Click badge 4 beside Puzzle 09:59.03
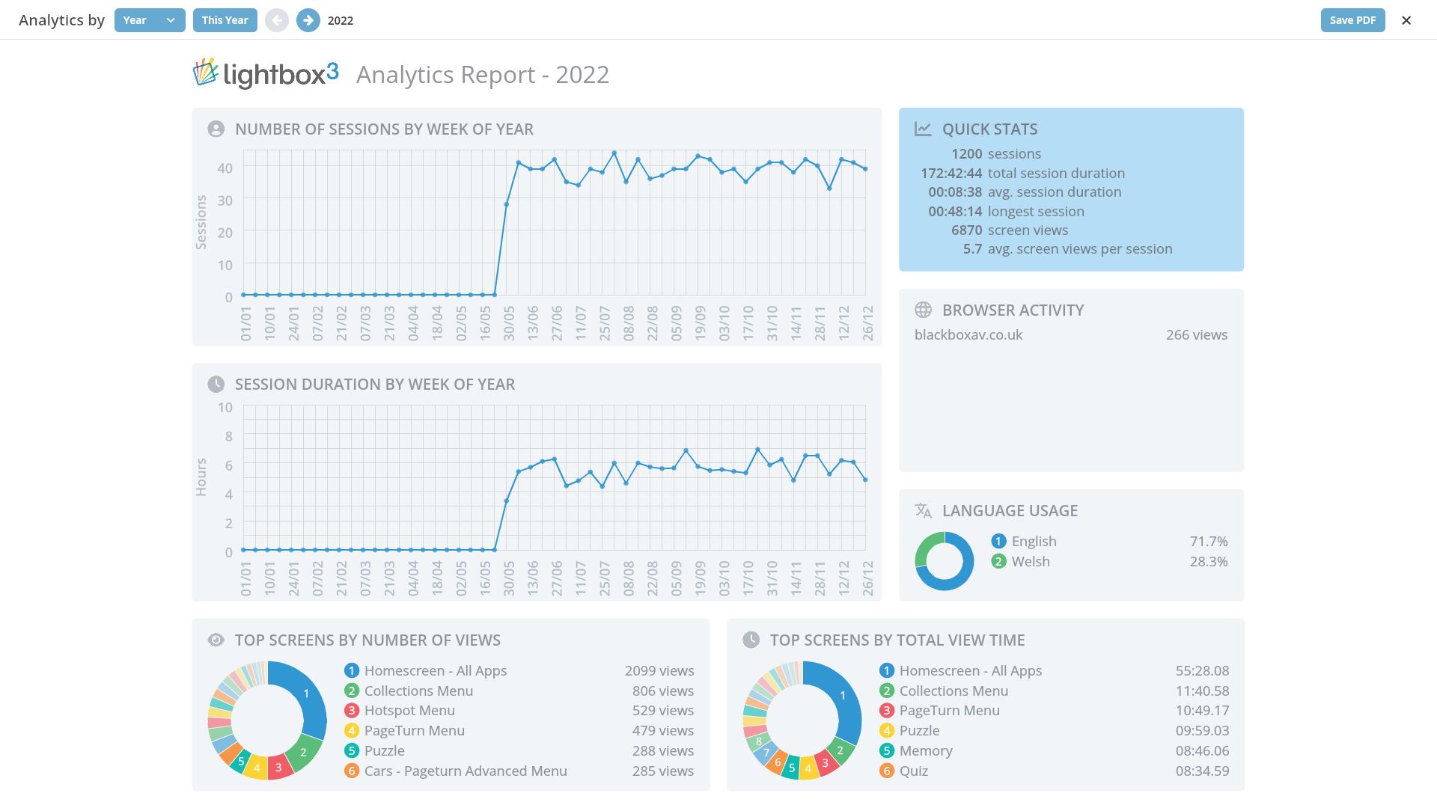The height and width of the screenshot is (808, 1437). [887, 731]
